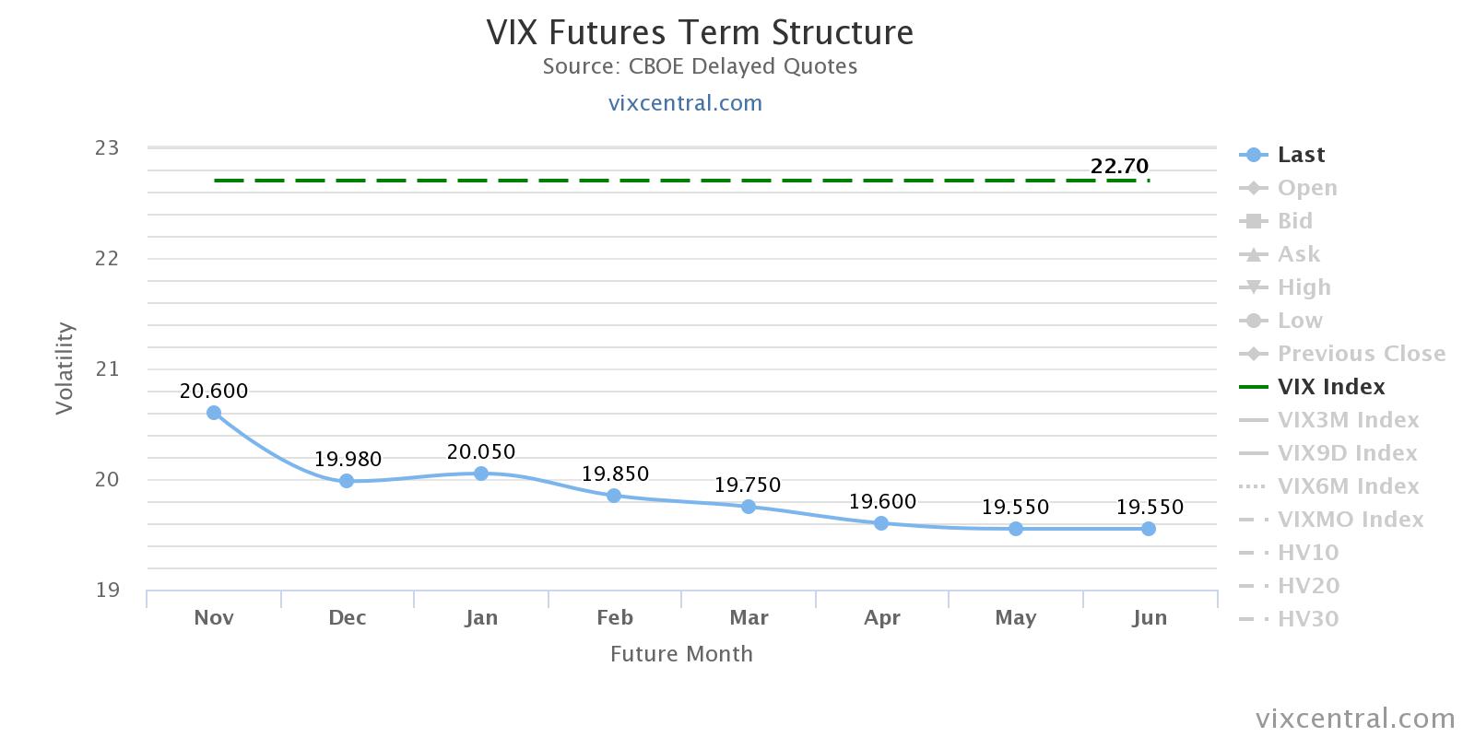
Task: Click the VIX9D Index legend line icon
Action: (1253, 453)
